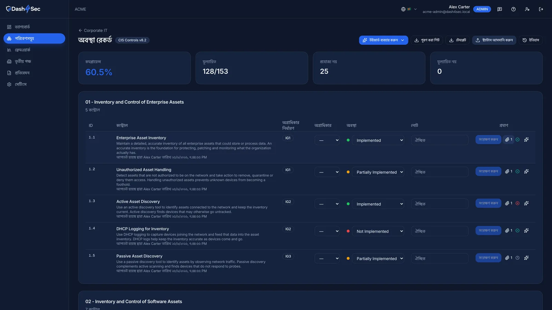Save the Unauthorized Asset Handling row

pyautogui.click(x=488, y=171)
